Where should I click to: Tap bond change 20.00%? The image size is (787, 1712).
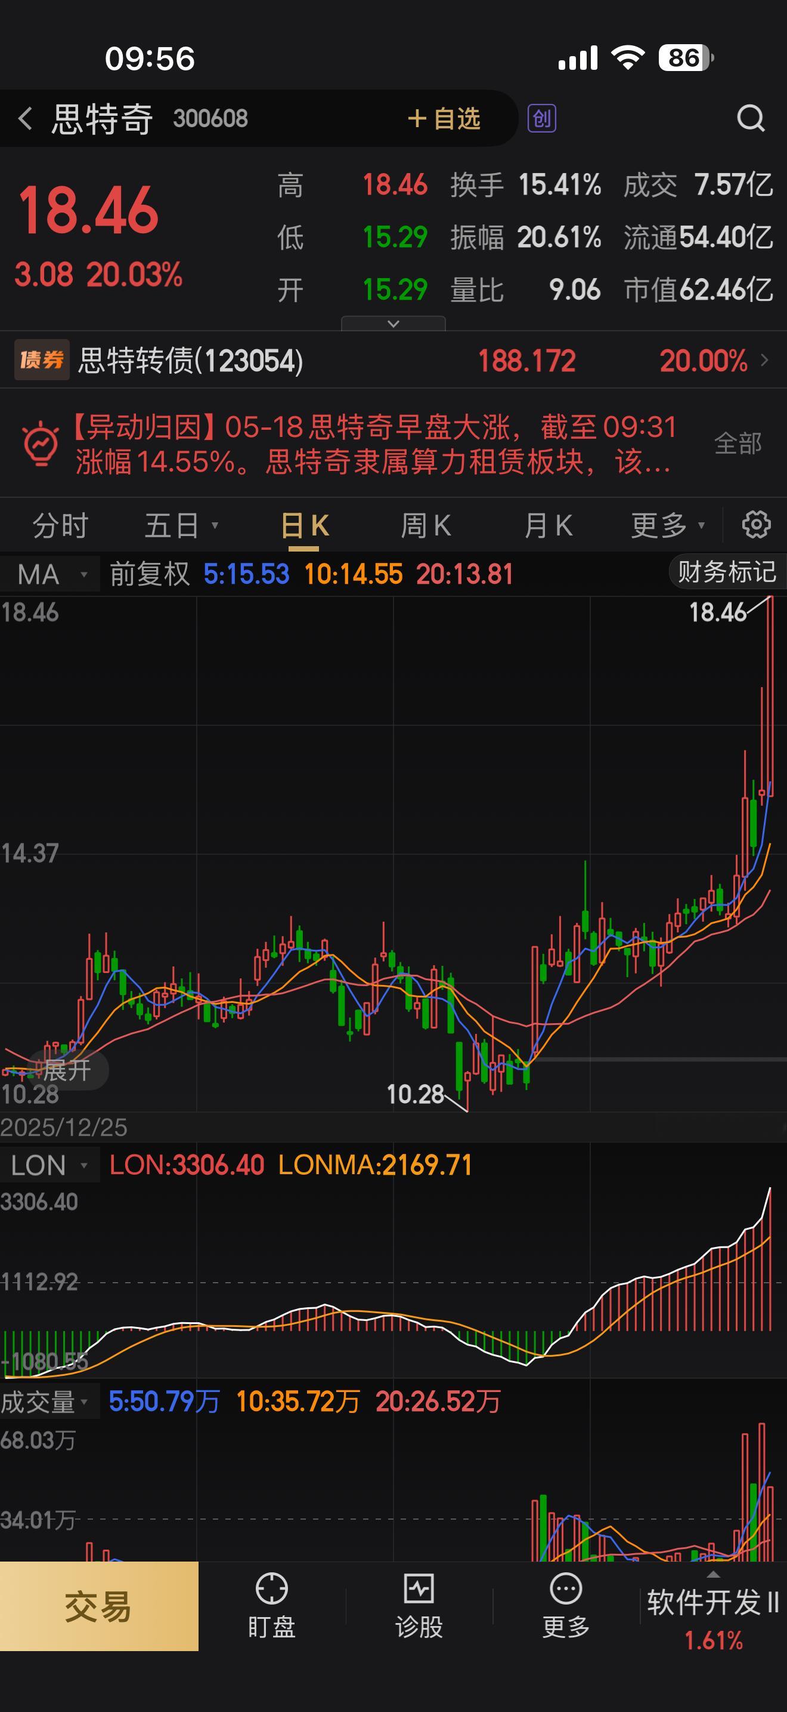704,361
